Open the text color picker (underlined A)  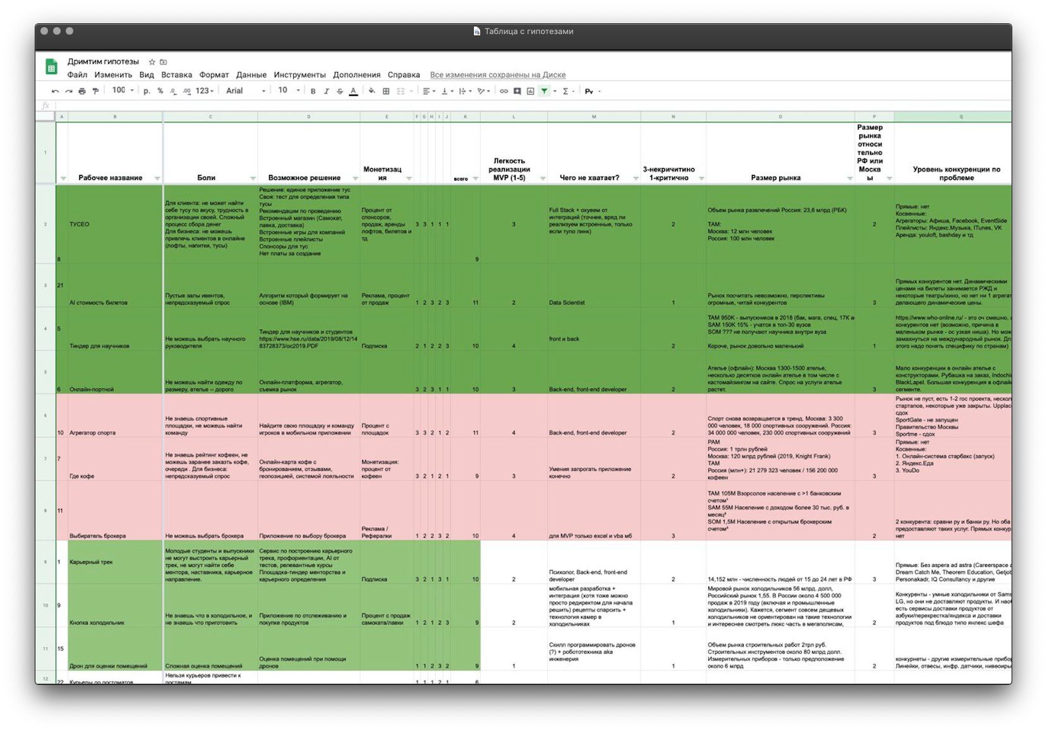tap(353, 92)
